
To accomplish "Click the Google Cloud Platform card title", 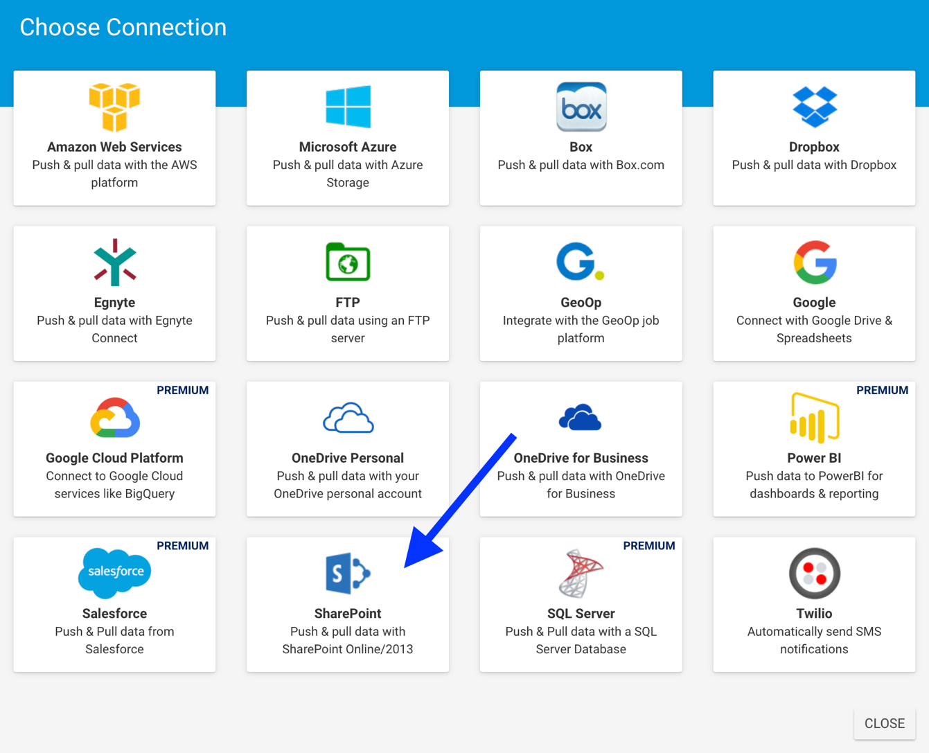I will [x=115, y=458].
